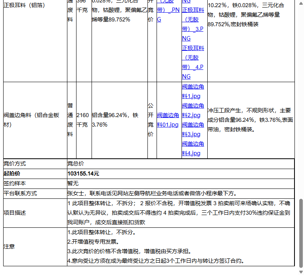304x275 pixels.
Task: Select the 阀盖边角料(铝合金板材) item name cell
Action: pos(35,120)
